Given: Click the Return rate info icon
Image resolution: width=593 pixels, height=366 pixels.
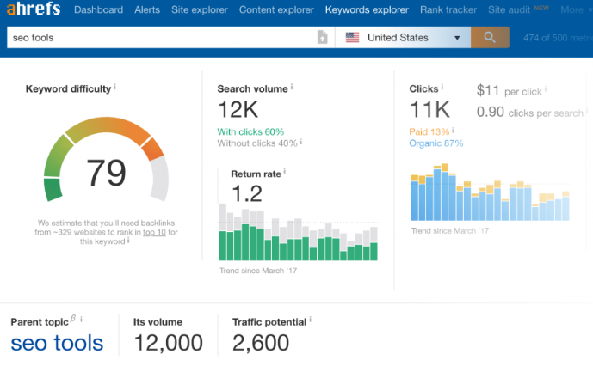Looking at the screenshot, I should 284,172.
